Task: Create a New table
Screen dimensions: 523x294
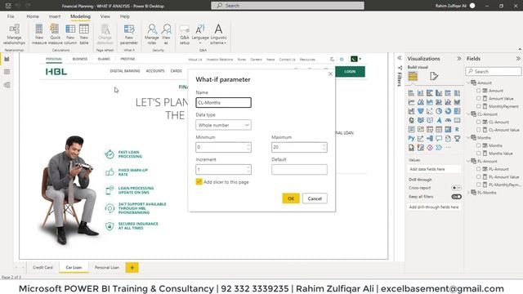Action: coord(84,34)
